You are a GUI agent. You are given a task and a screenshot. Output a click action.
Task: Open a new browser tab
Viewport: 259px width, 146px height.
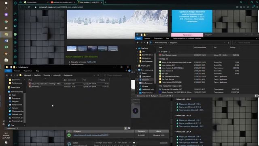point(105,2)
